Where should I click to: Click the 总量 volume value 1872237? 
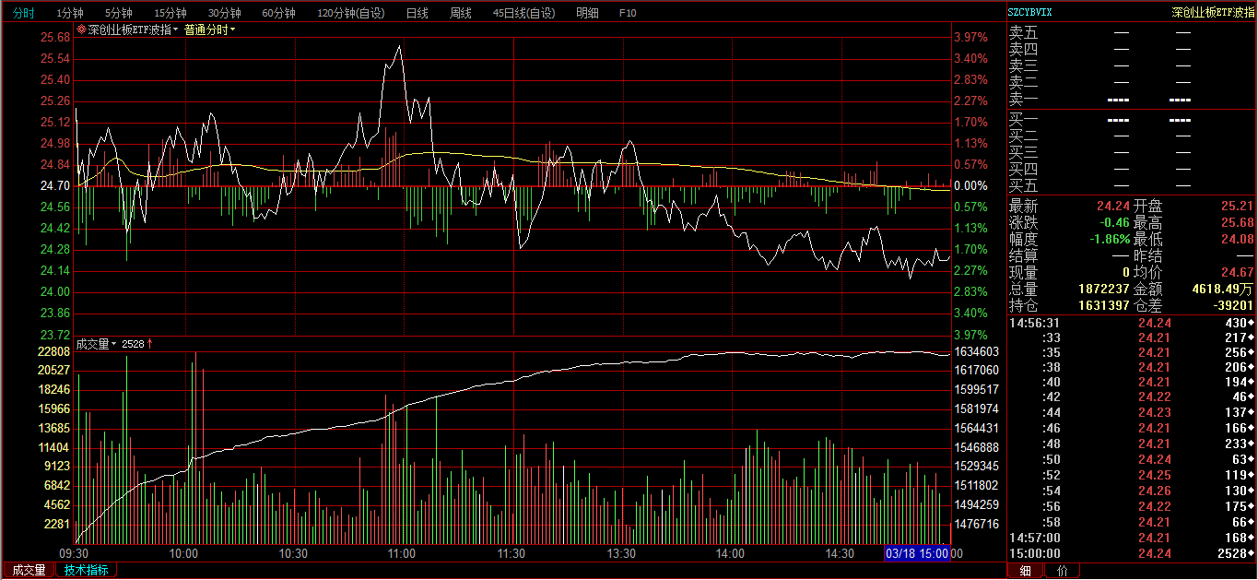[1104, 289]
